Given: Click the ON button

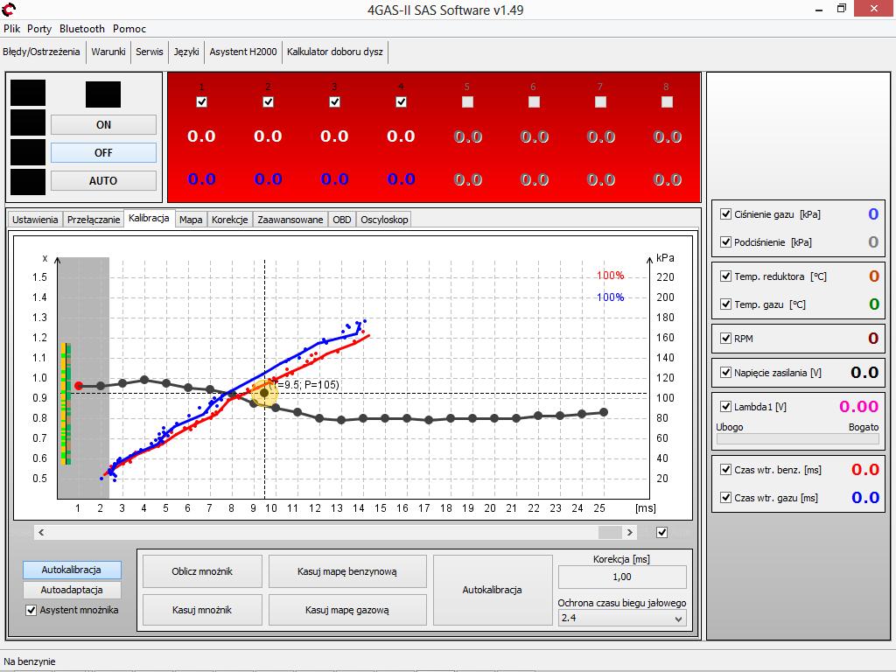Looking at the screenshot, I should [x=103, y=124].
